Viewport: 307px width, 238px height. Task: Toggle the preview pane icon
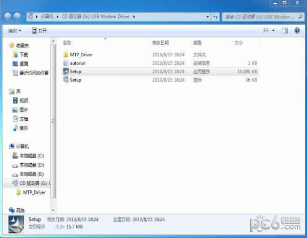[x=285, y=31]
